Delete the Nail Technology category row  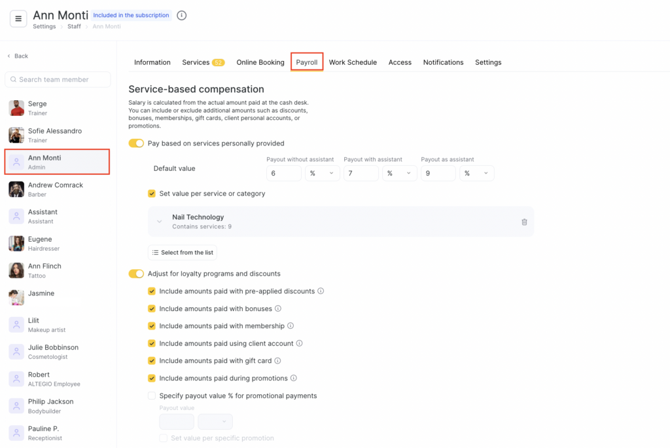click(x=524, y=222)
